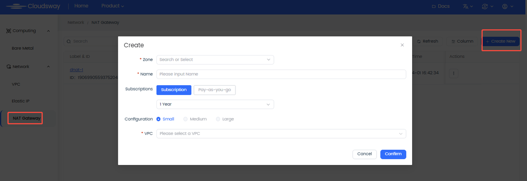Click the Network breadcrumb
527x181 pixels.
76,22
